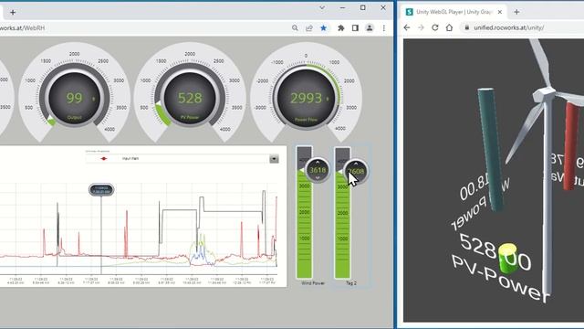Image resolution: width=584 pixels, height=329 pixels.
Task: Click the 528.00 value in Unity scene
Action: [x=495, y=252]
